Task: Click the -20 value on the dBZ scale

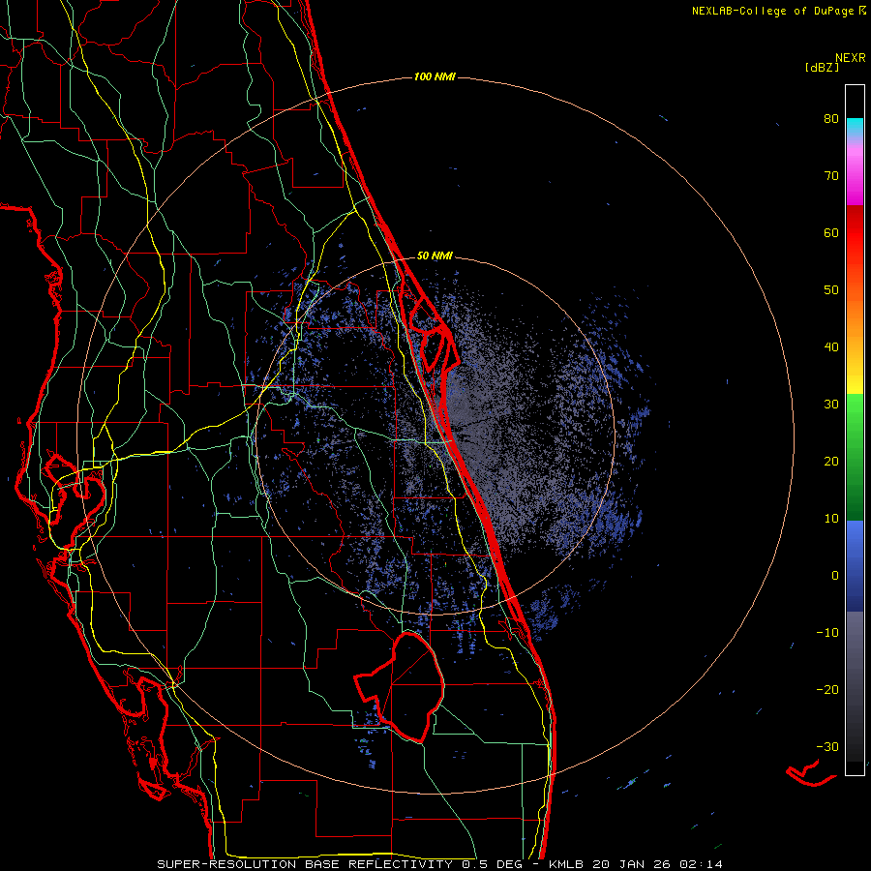Action: [827, 690]
